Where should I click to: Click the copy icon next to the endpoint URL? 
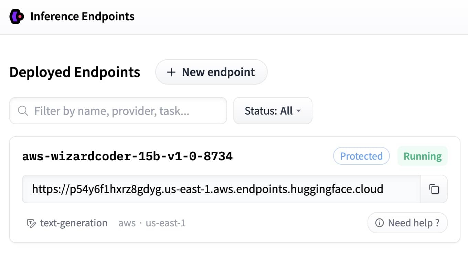coord(434,189)
